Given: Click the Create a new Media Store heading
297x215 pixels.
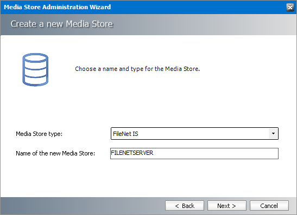Looking at the screenshot, I should click(x=62, y=24).
